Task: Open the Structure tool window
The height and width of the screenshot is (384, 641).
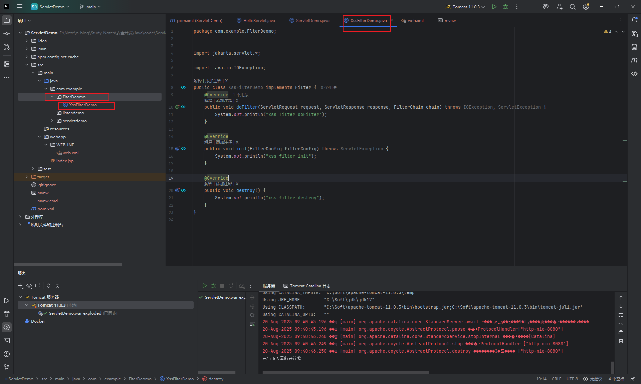Action: coord(7,64)
